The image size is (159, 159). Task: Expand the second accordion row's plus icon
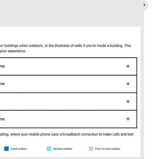(128, 84)
